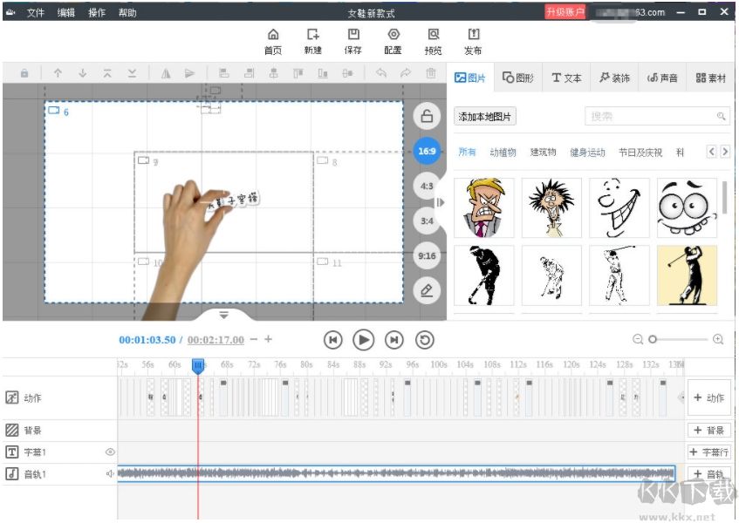Open the 文件 menu
Screen dimensions: 739x523
[35, 13]
